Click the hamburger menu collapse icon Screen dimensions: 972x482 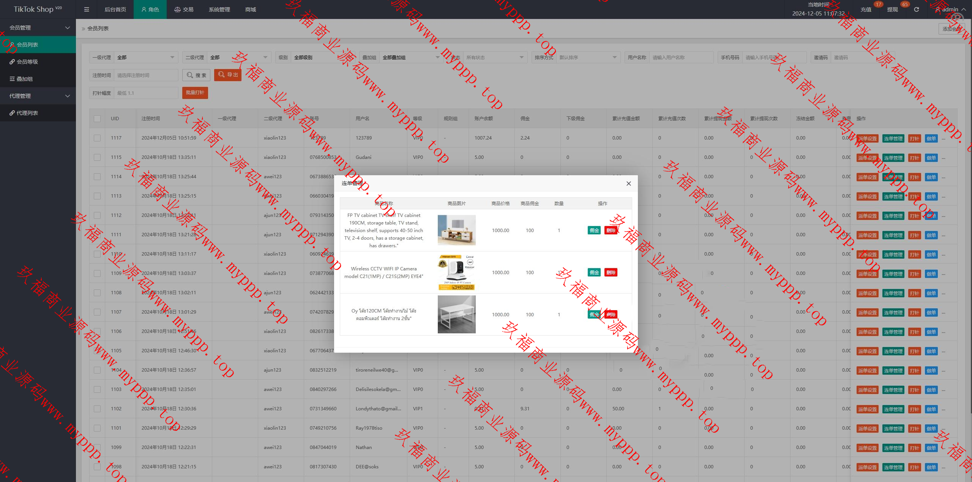point(87,9)
